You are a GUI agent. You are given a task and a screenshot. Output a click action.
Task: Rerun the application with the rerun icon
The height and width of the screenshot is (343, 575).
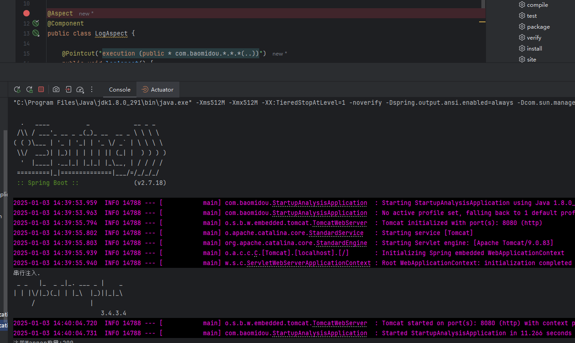coord(17,90)
